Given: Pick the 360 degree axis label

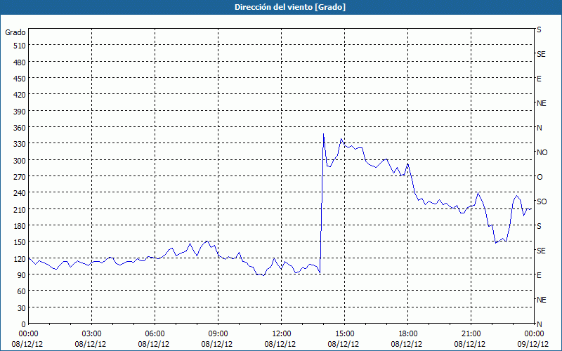Looking at the screenshot, I should 20,128.
